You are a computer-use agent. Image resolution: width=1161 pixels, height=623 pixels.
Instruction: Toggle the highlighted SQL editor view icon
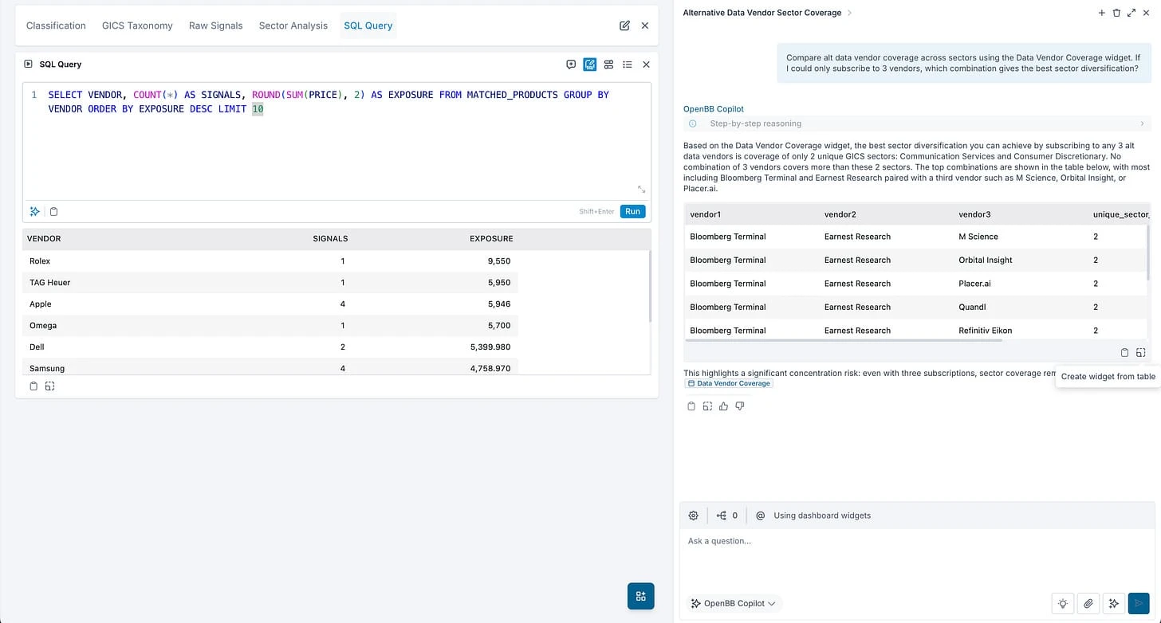pos(590,65)
